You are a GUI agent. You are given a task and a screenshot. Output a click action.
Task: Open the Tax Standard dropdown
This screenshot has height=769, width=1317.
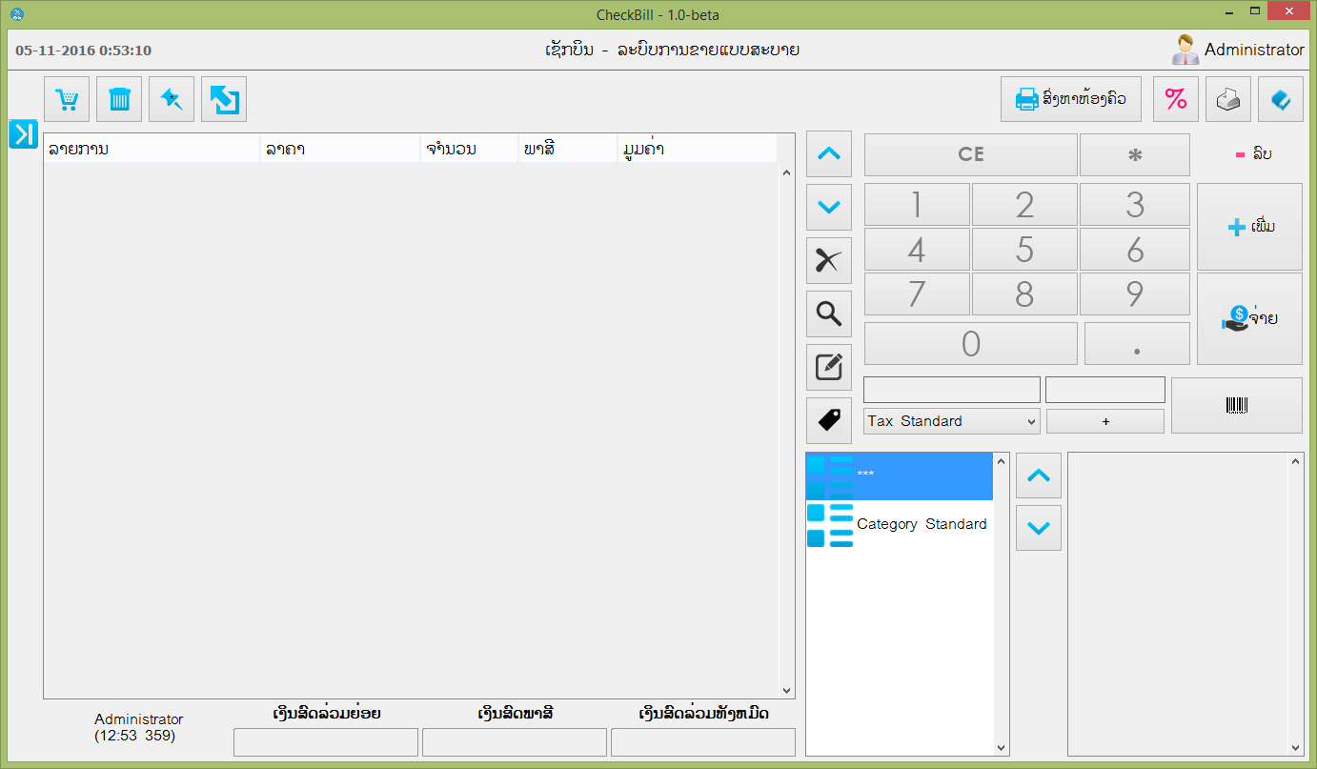(951, 421)
